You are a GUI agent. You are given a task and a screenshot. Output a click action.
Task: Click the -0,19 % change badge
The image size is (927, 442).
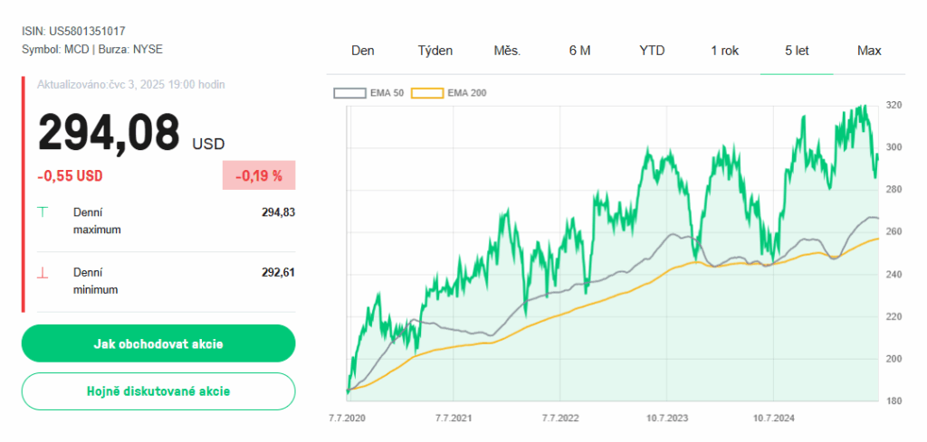pos(259,175)
